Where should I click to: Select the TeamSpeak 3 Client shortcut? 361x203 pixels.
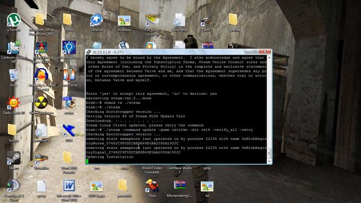pos(14,186)
